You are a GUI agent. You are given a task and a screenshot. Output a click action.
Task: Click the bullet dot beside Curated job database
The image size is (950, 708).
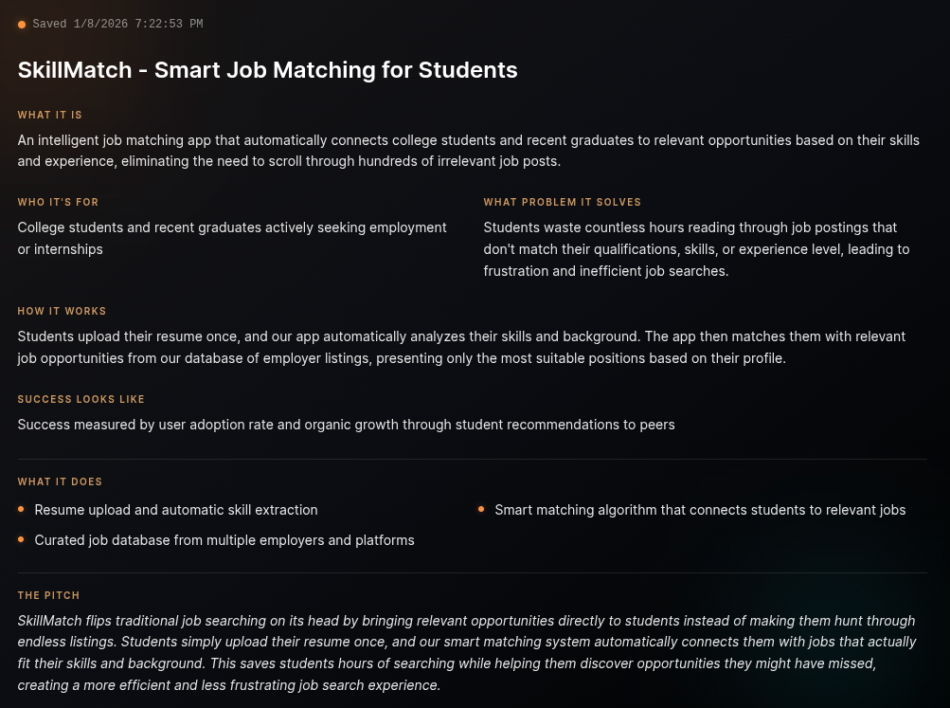coord(21,540)
